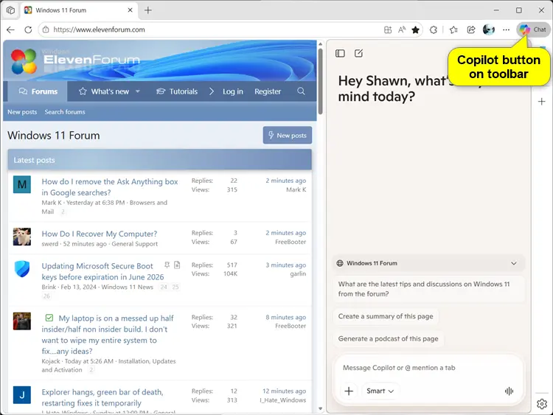Click Brink's shield avatar
Screen dimensions: 553x415
tap(22, 269)
